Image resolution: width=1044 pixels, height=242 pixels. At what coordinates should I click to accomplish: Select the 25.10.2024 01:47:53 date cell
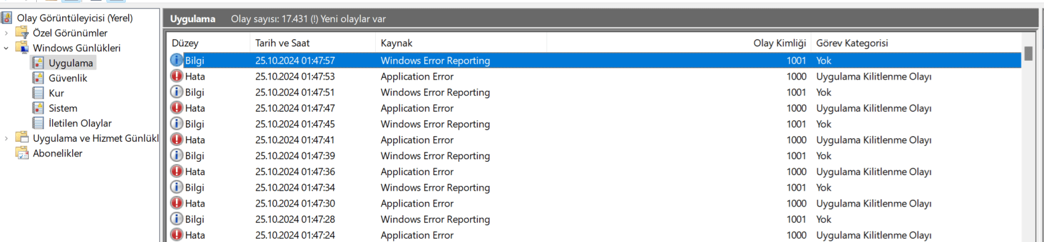(295, 76)
